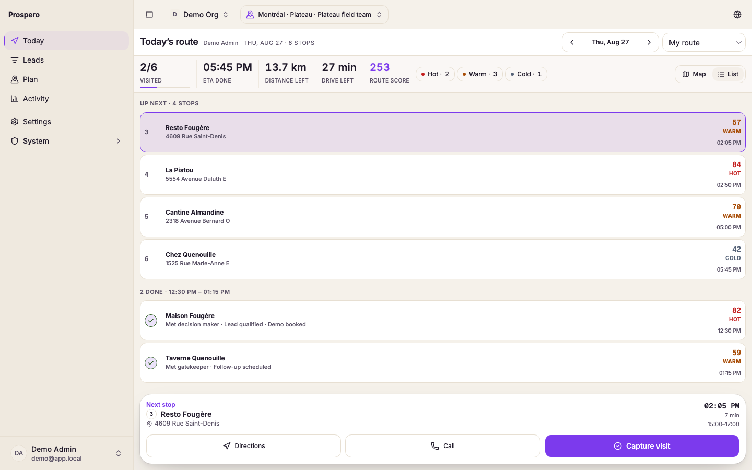Click the Plan person-pin icon
The image size is (752, 470).
pos(15,79)
